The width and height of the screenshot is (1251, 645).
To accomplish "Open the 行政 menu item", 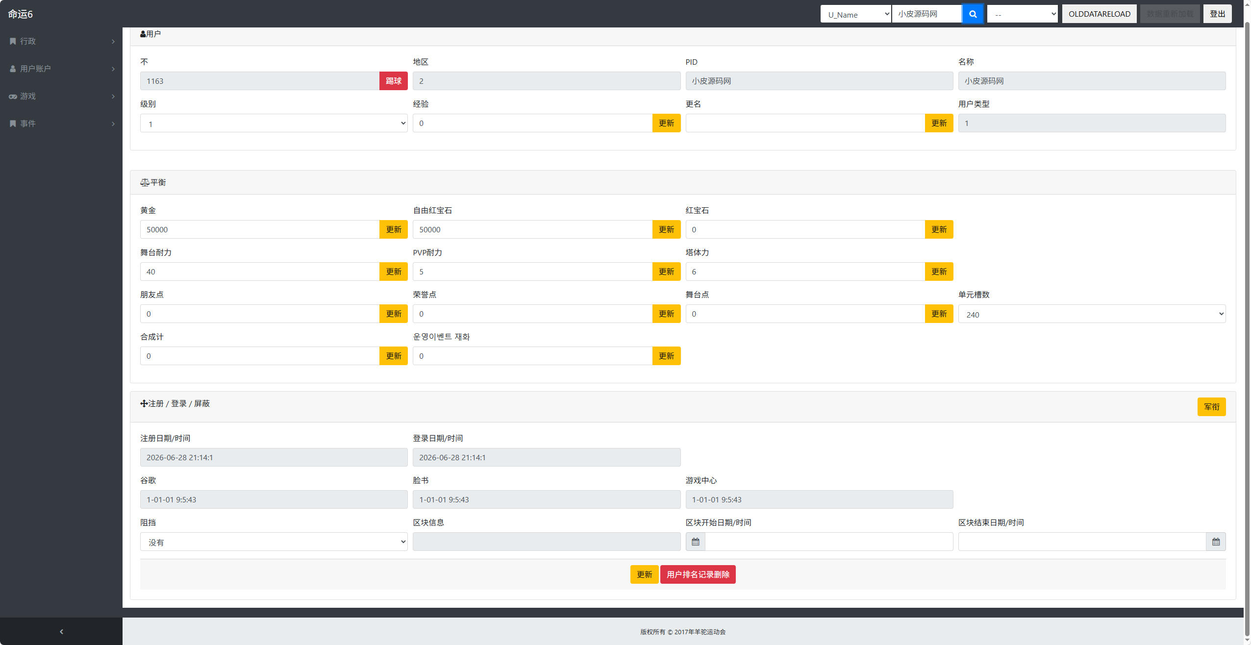I will (x=61, y=41).
